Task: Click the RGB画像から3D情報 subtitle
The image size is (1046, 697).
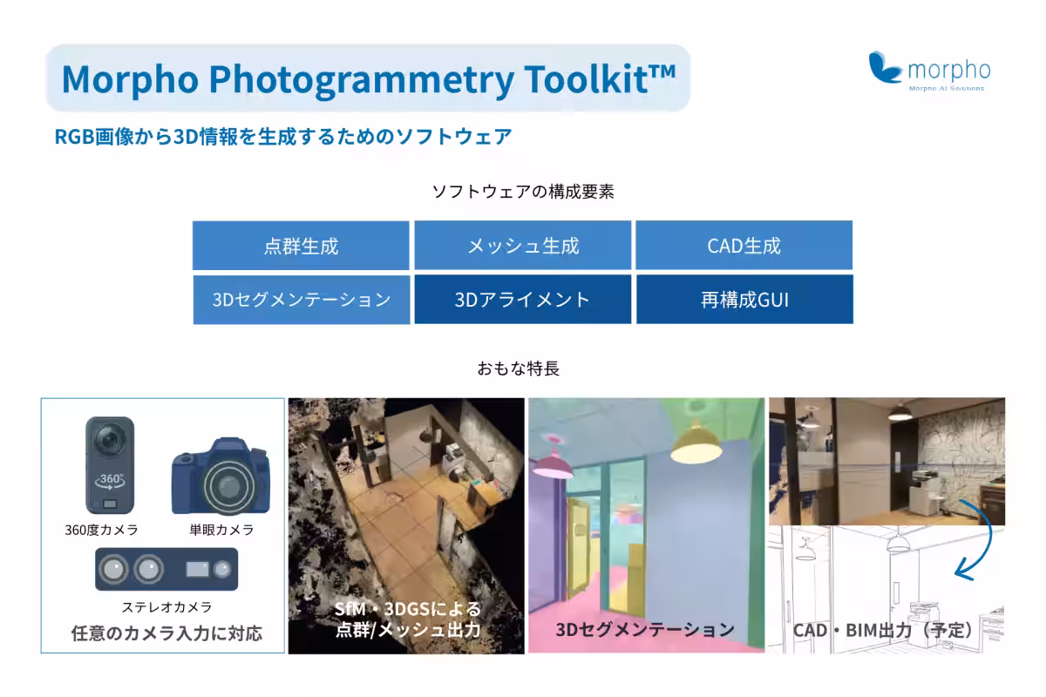Action: (282, 137)
